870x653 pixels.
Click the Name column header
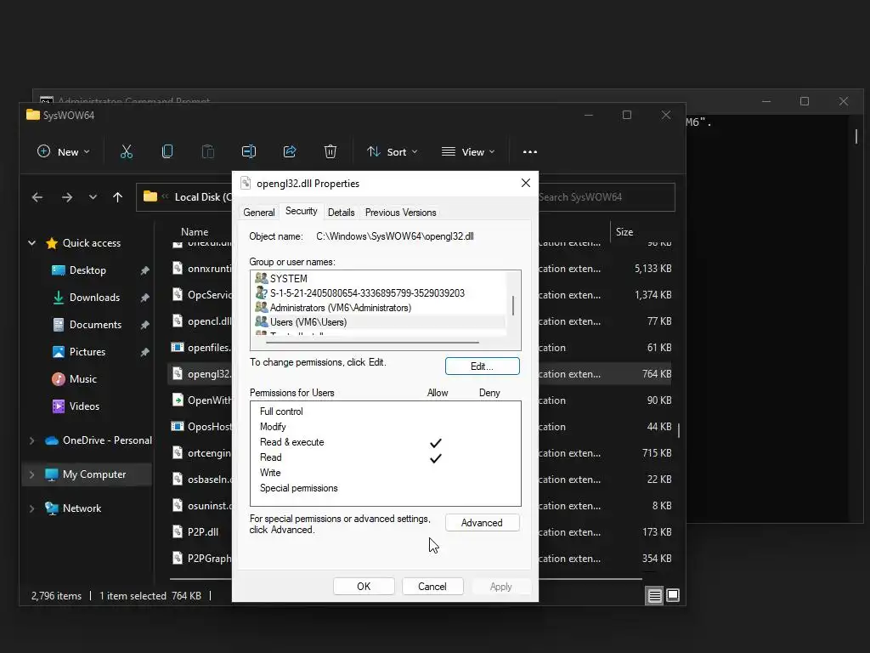195,232
